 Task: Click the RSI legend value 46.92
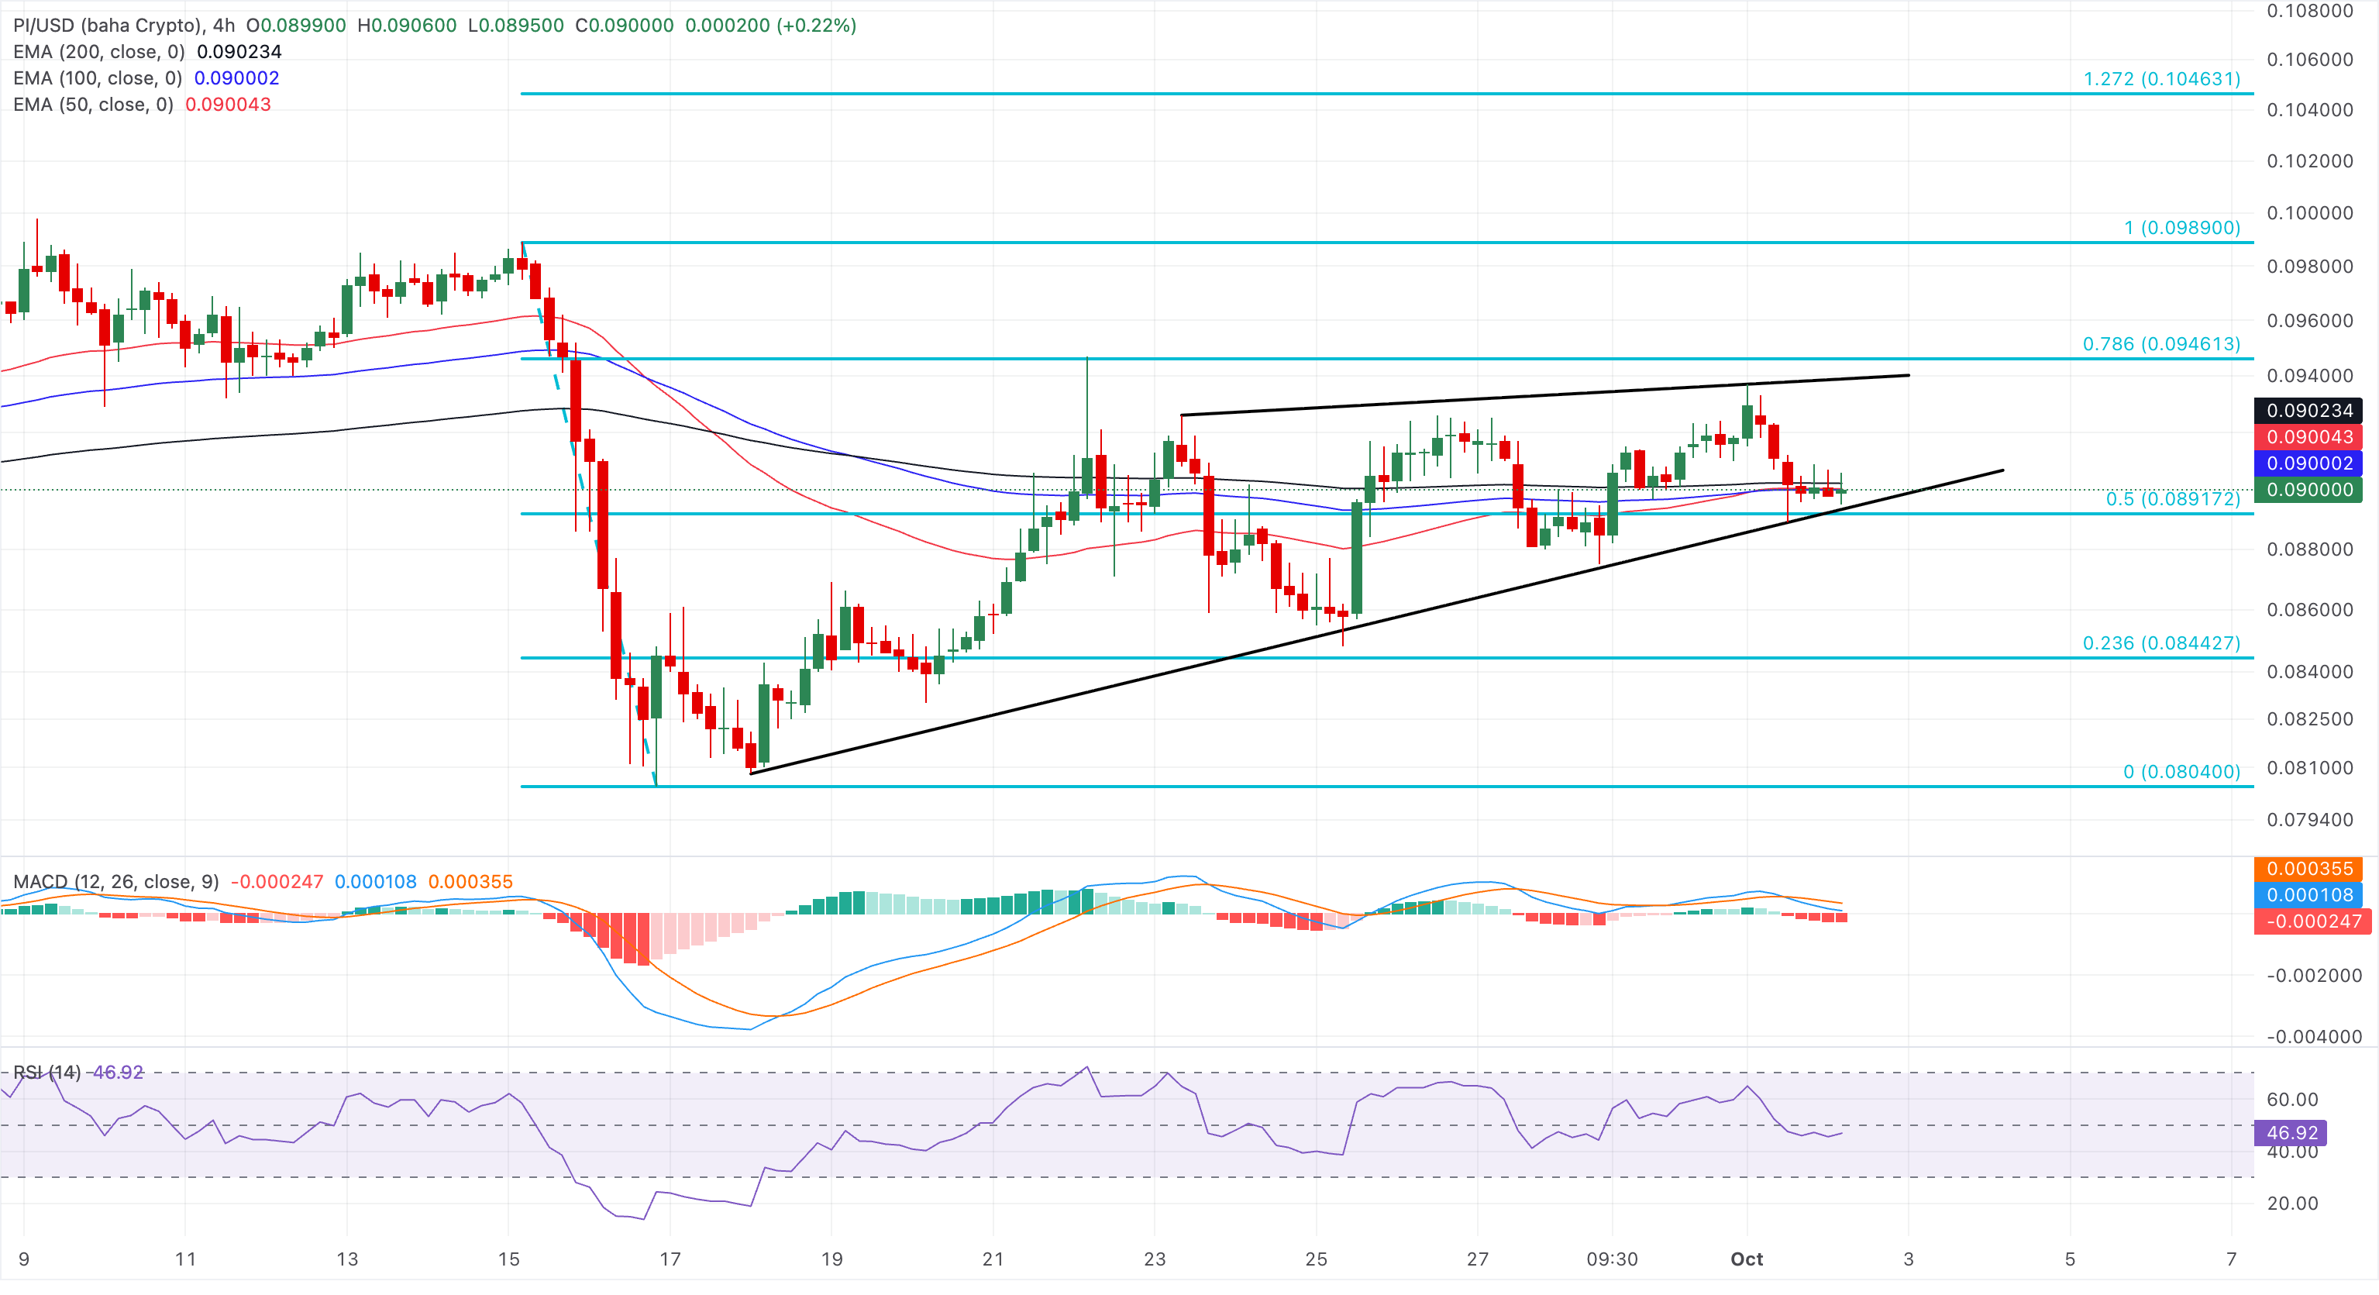119,1073
